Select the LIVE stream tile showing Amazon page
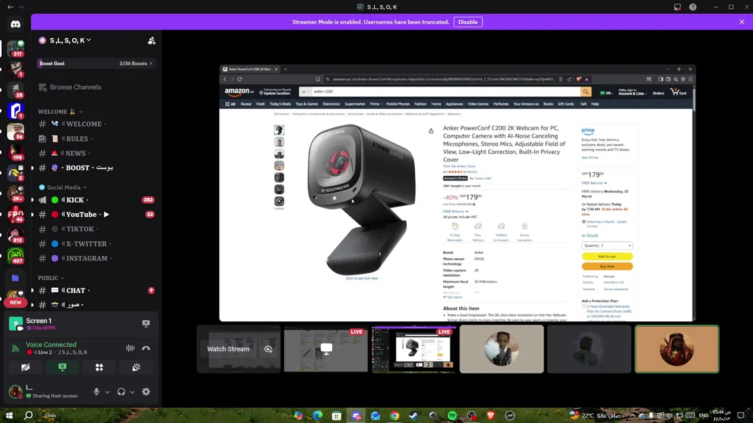This screenshot has height=423, width=753. coord(414,349)
